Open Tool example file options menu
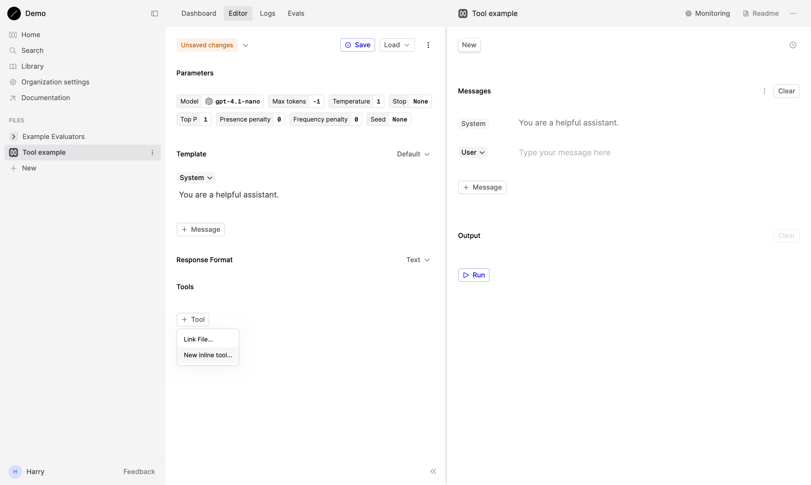 [x=152, y=152]
